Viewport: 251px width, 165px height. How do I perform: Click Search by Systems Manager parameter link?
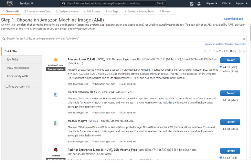pyautogui.click(x=225, y=44)
